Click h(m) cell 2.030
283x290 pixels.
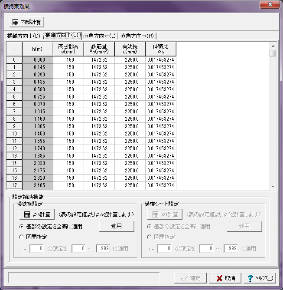pyautogui.click(x=38, y=163)
